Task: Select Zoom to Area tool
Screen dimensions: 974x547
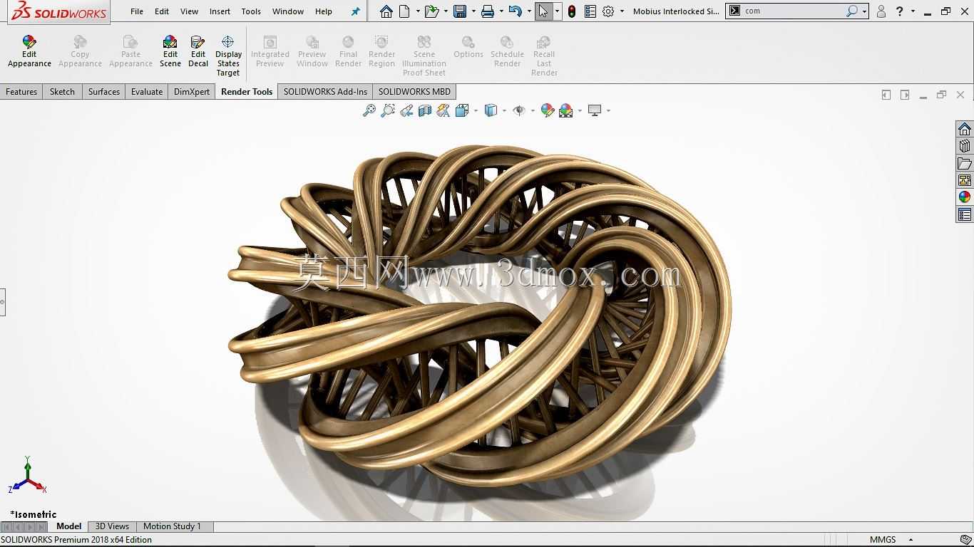Action: pyautogui.click(x=388, y=110)
